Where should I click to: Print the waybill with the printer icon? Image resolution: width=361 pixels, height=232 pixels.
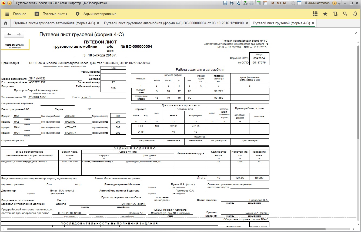[232, 3]
